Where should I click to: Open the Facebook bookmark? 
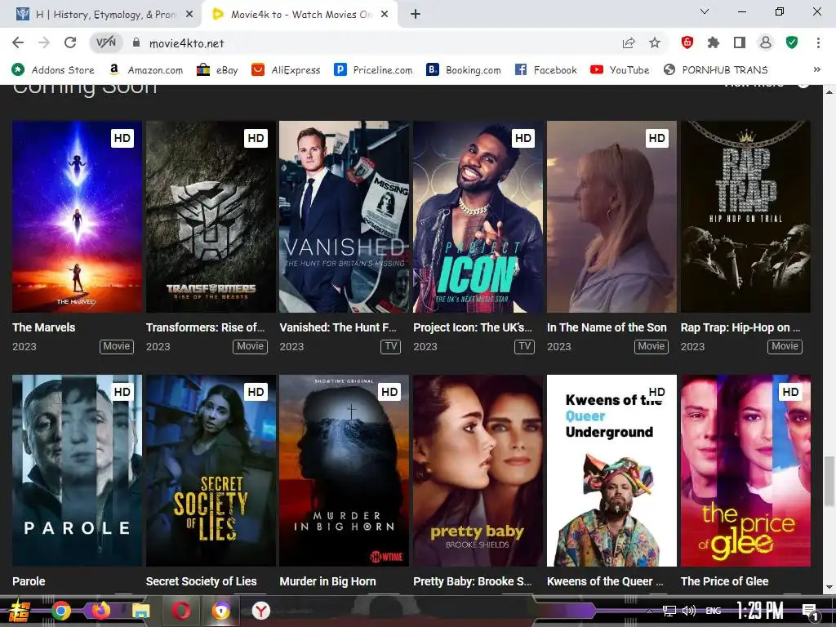point(546,70)
